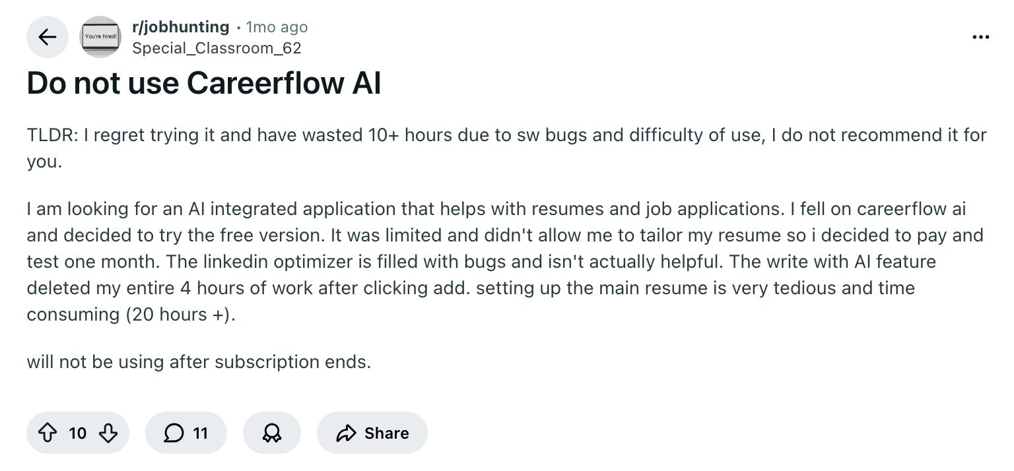The image size is (1014, 471).
Task: Give an award to this post
Action: [271, 433]
